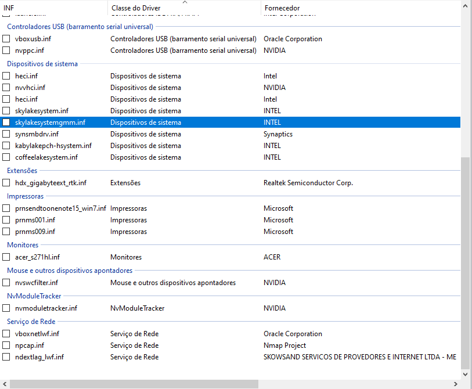
Task: Collapse the Extensões group header
Action: (x=22, y=171)
